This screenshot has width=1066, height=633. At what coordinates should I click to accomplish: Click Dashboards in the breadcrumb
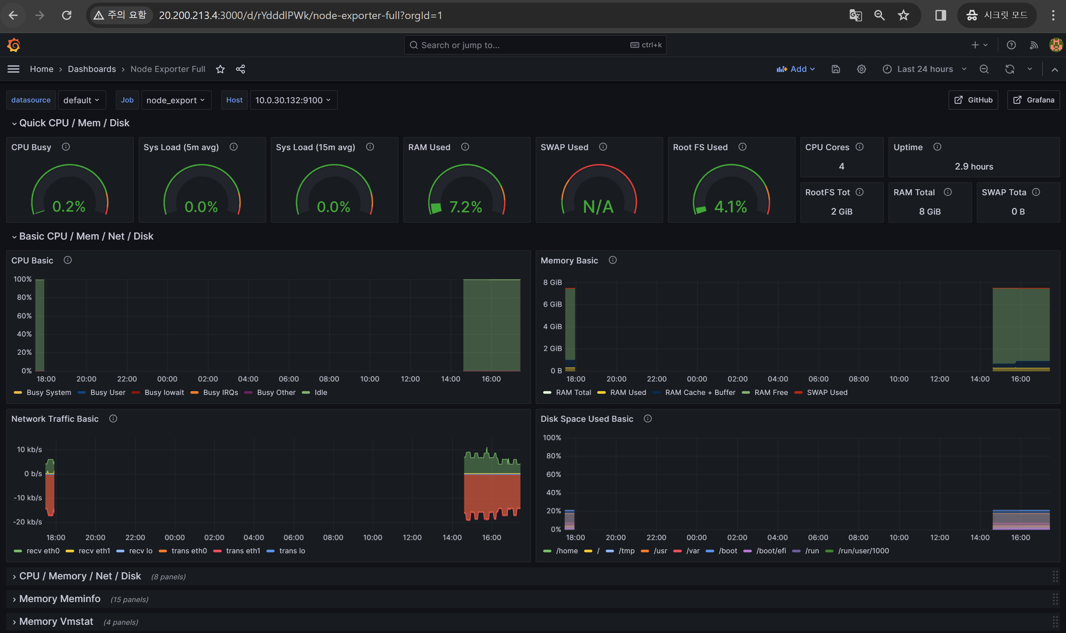point(92,69)
